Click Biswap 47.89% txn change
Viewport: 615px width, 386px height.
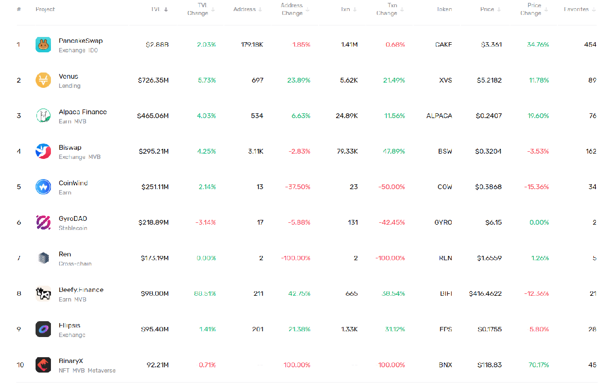pos(394,151)
